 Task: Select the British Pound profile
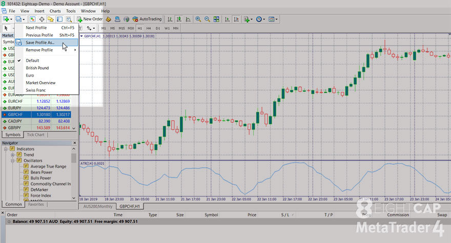47,68
